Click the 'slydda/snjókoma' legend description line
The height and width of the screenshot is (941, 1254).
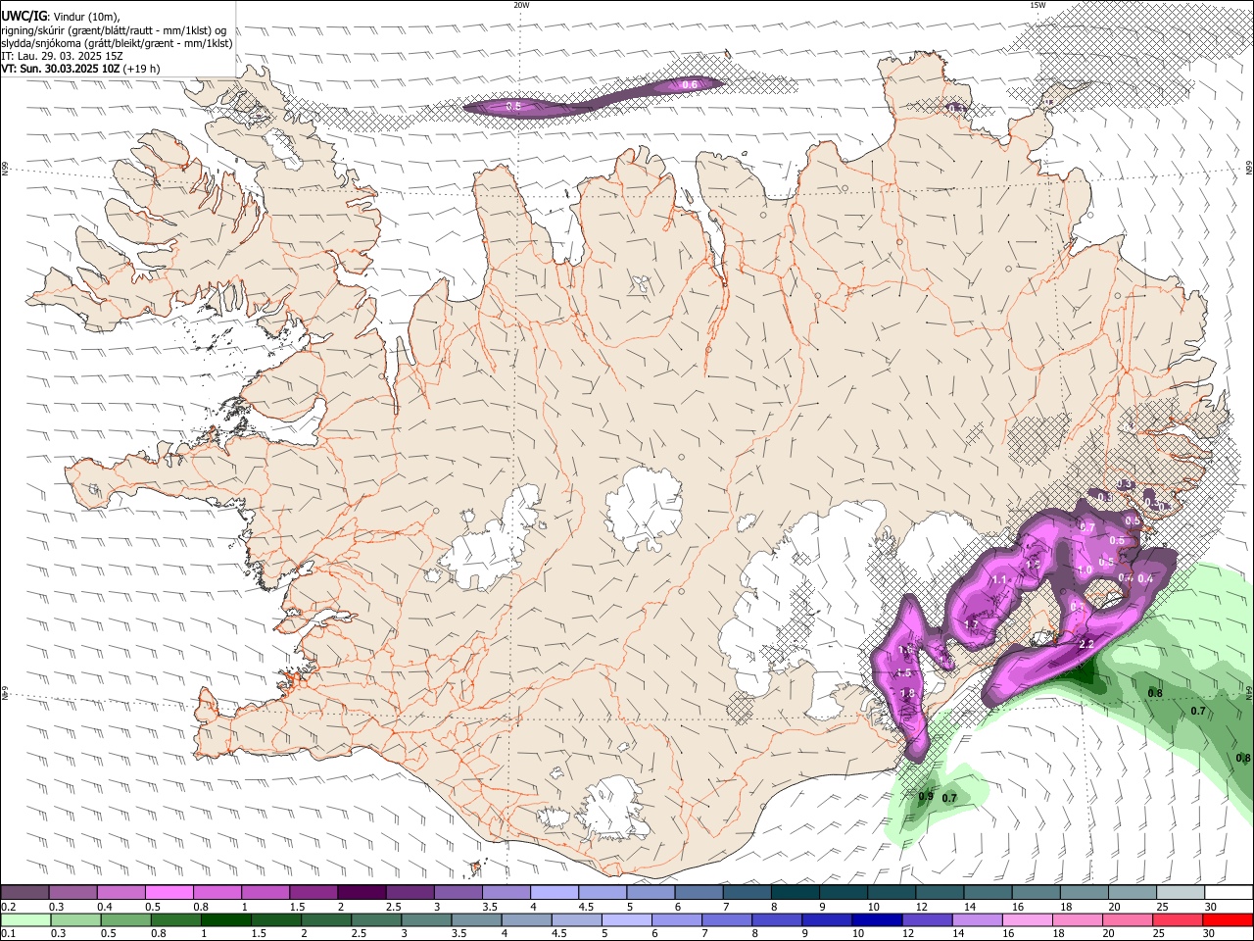pos(117,43)
